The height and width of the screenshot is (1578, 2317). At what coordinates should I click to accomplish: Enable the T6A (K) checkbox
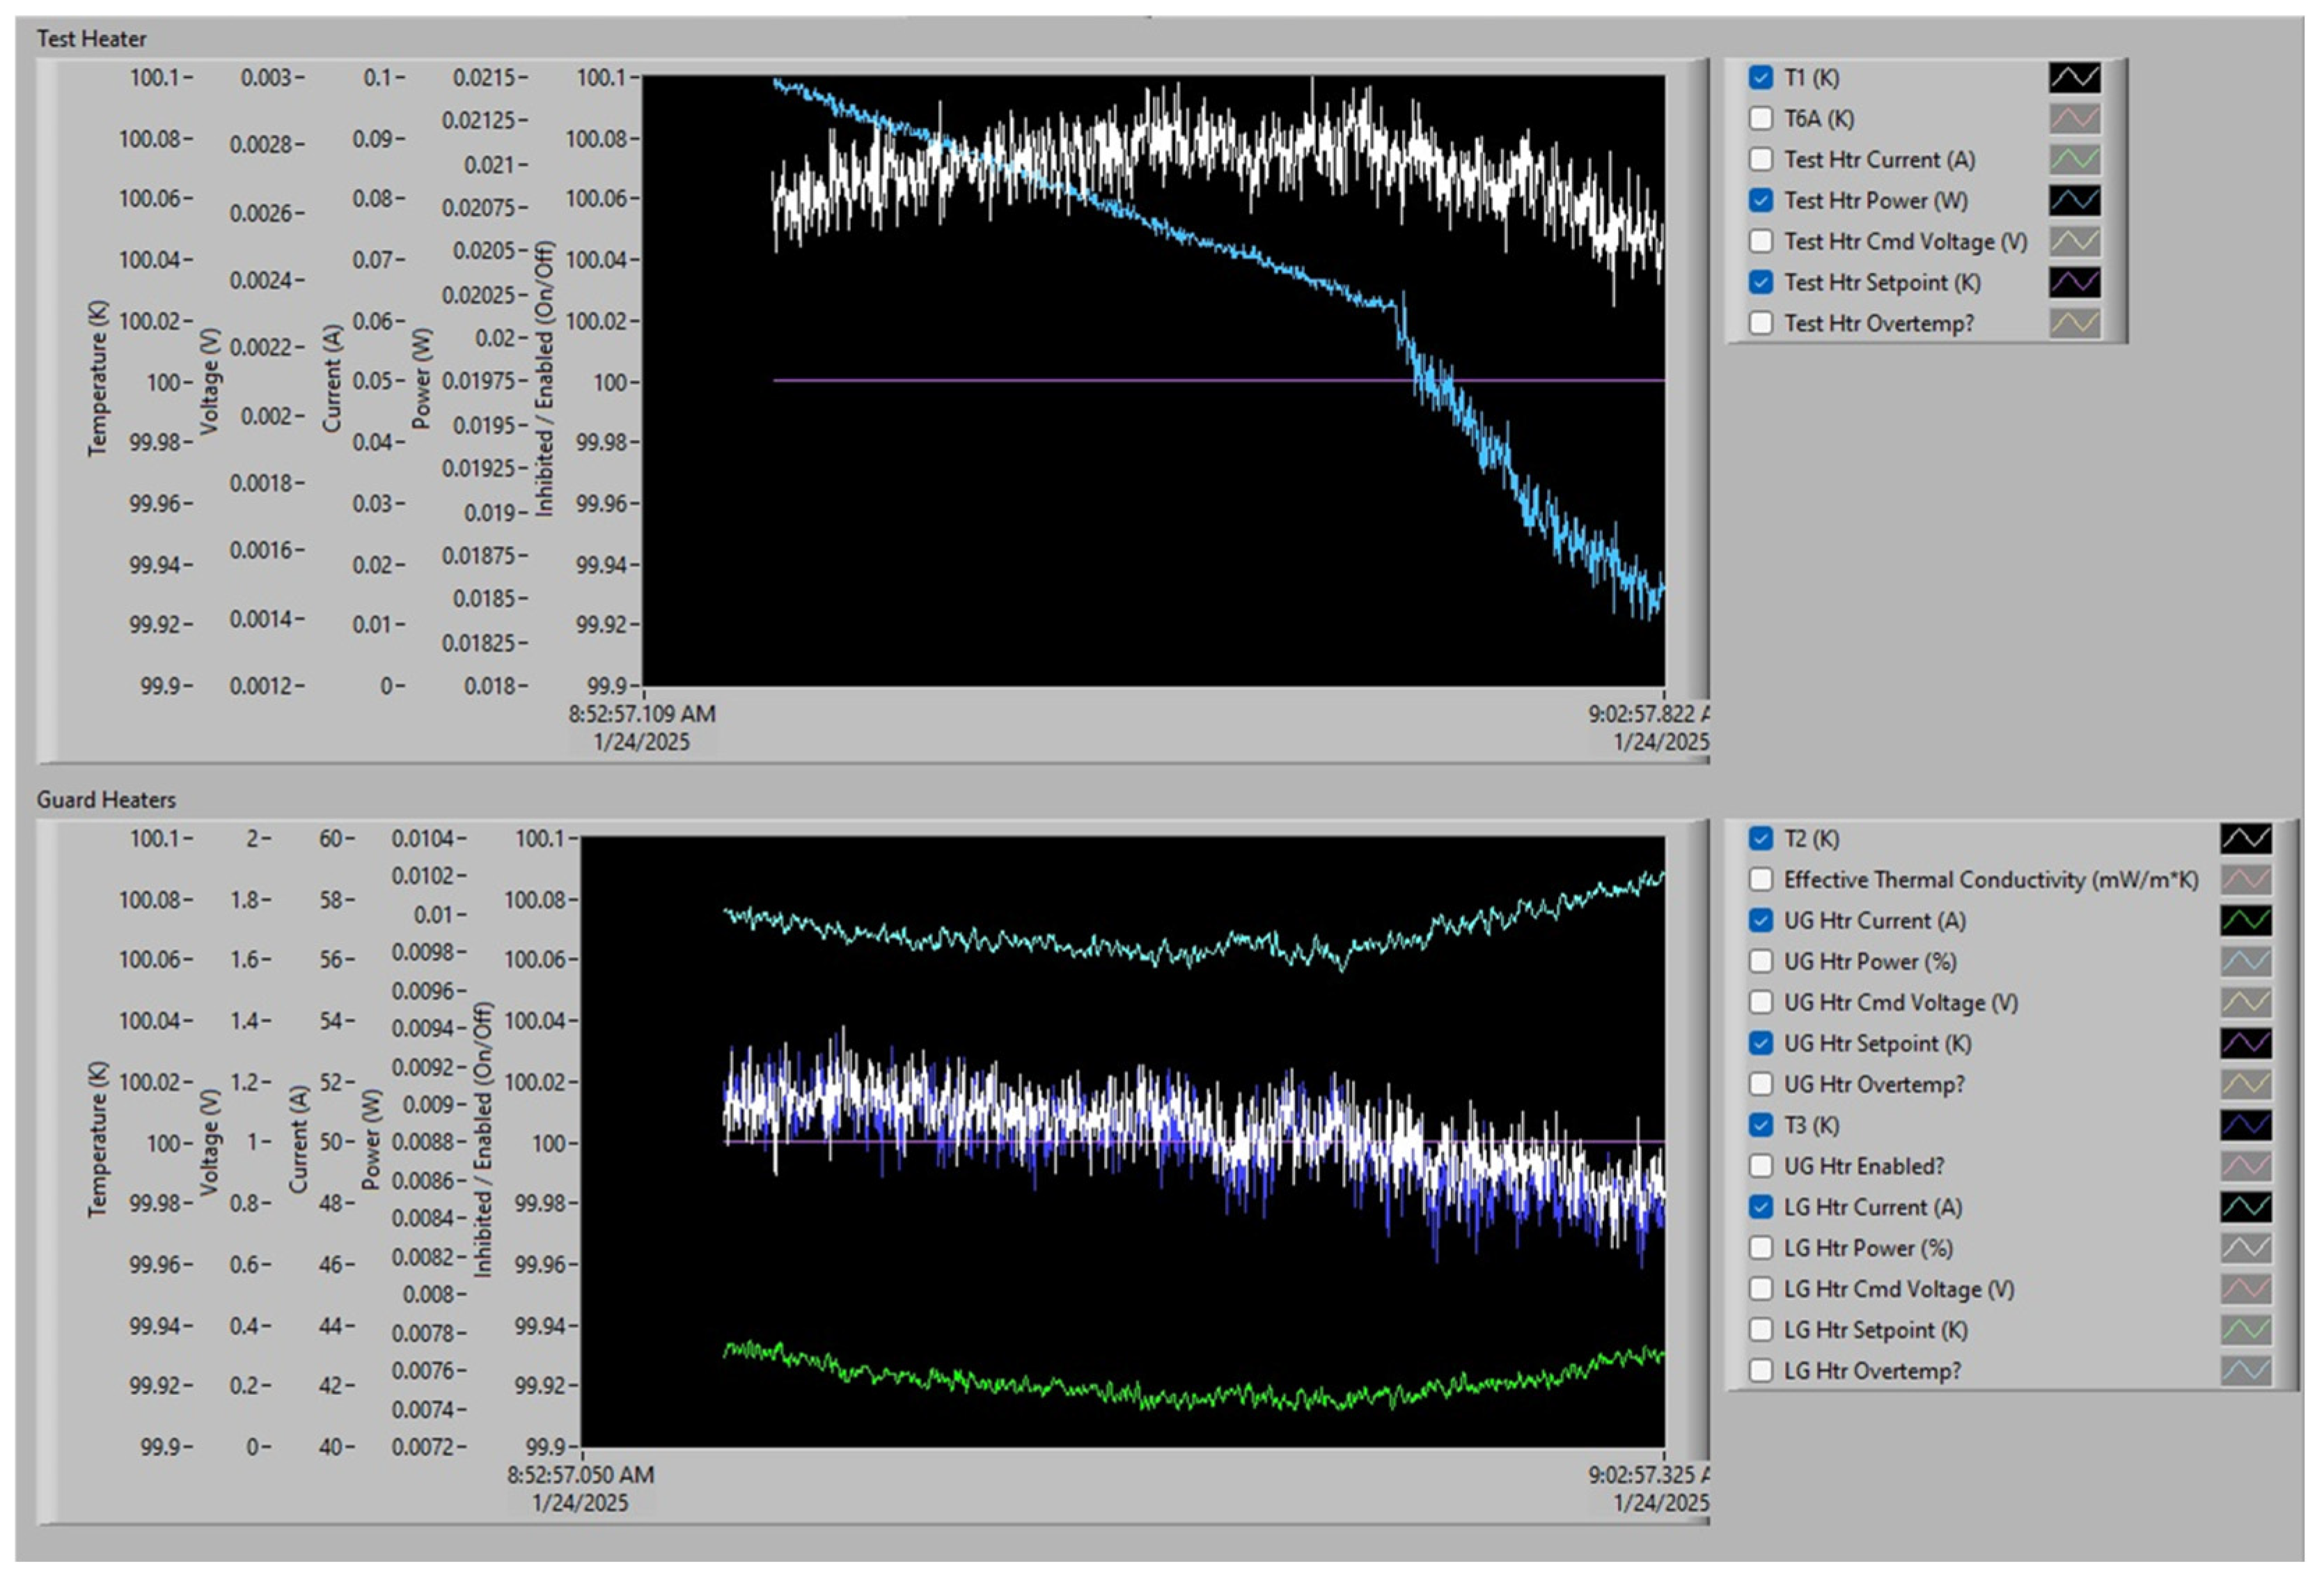[x=1761, y=118]
